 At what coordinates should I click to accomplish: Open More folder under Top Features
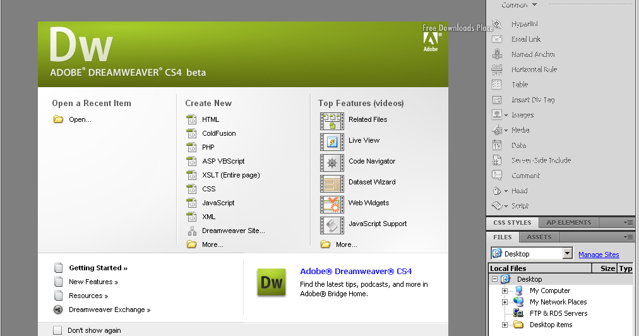pos(325,244)
